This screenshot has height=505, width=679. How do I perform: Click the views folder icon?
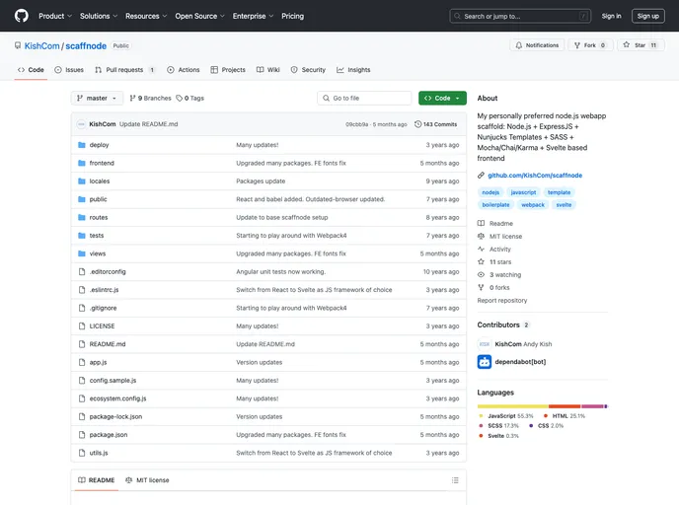81,254
